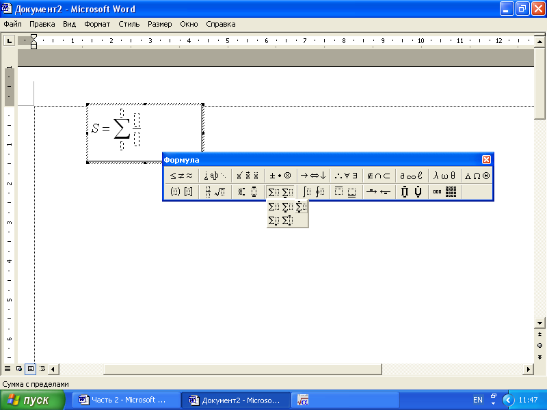Screen dimensions: 547x410
Task: Open the Правка menu
Action: pos(42,24)
